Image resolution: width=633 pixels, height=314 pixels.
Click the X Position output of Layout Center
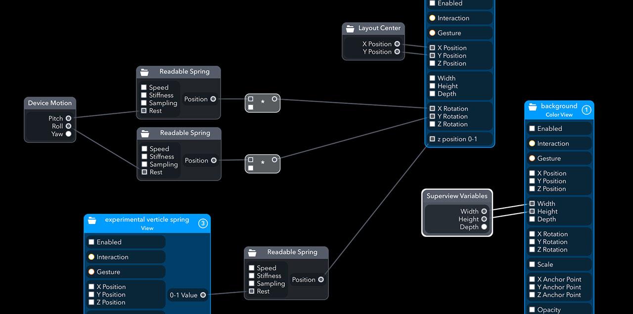point(397,44)
